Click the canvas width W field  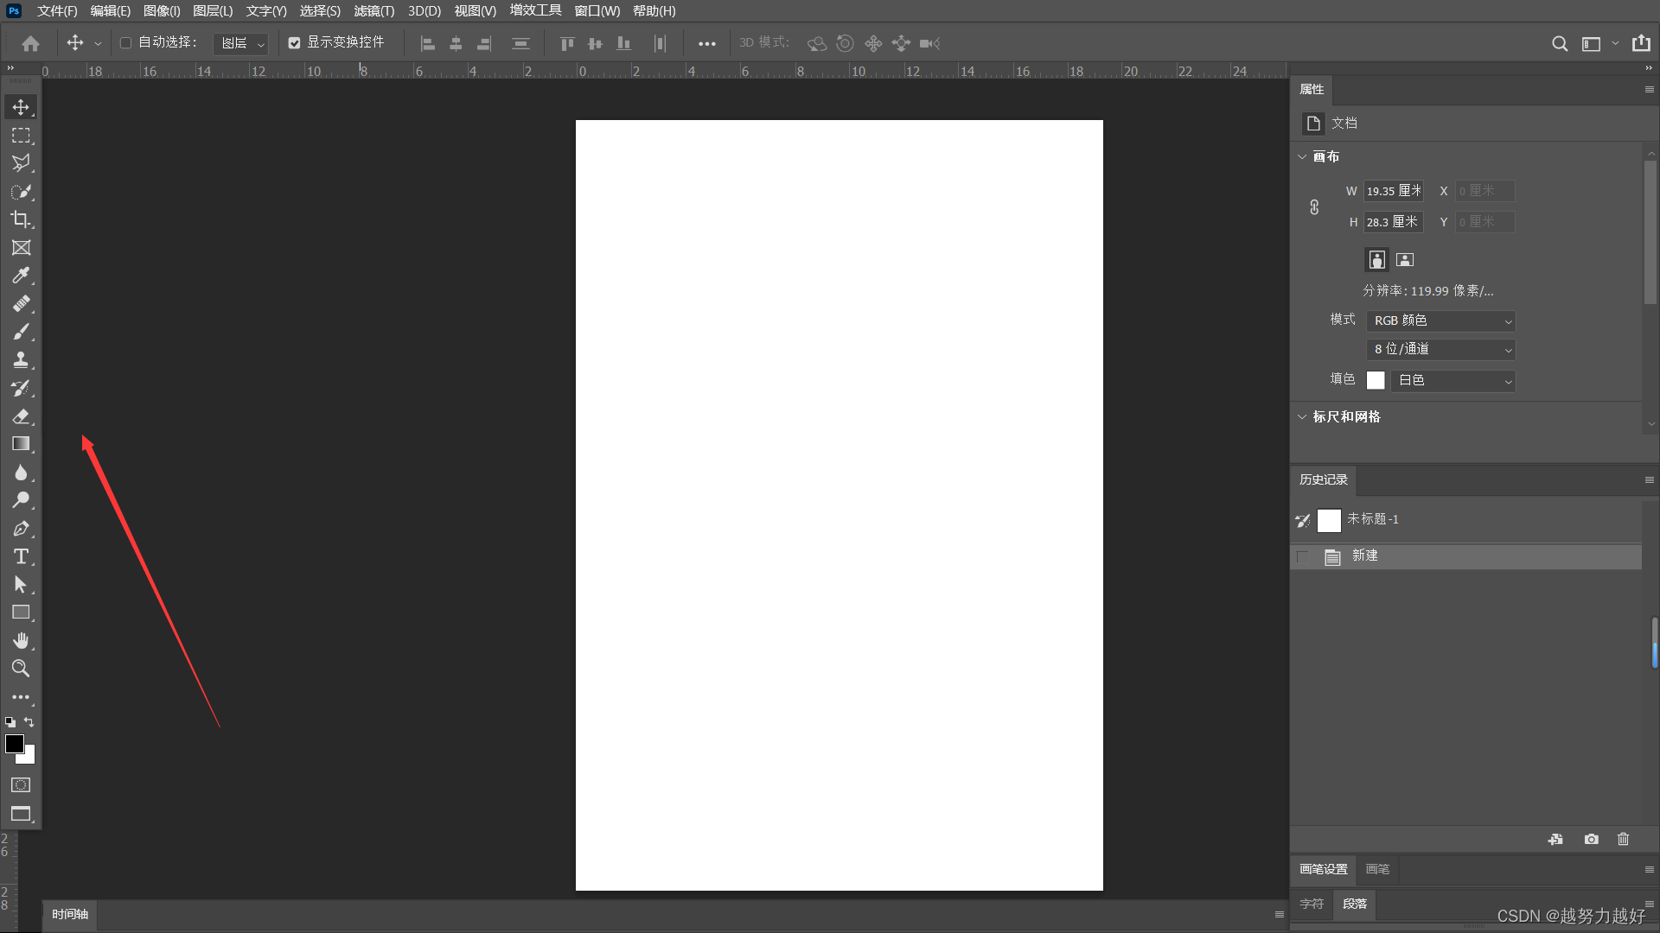pos(1393,191)
